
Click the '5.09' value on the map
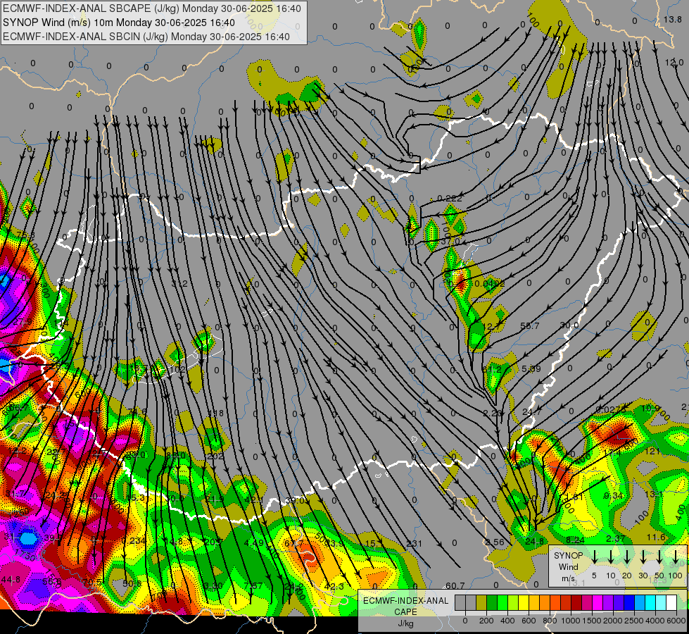(531, 368)
